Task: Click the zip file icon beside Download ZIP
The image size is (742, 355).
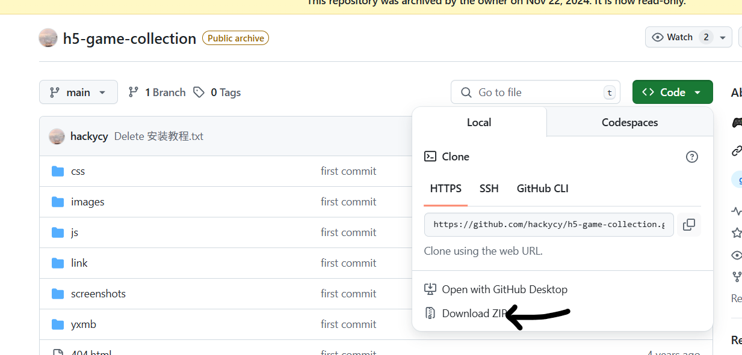Action: (x=430, y=314)
